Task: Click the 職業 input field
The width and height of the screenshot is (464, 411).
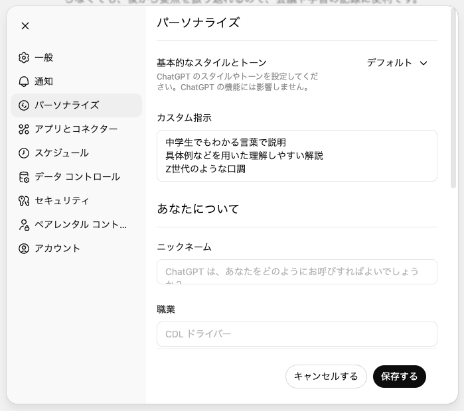Action: coord(297,334)
